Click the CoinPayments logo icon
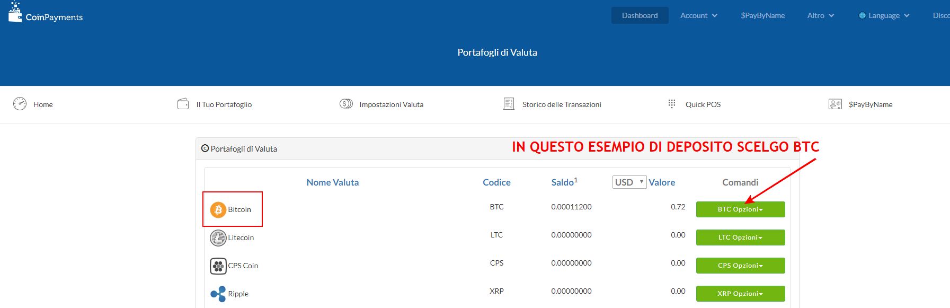Viewport: 950px width, 308px height. coord(15,13)
